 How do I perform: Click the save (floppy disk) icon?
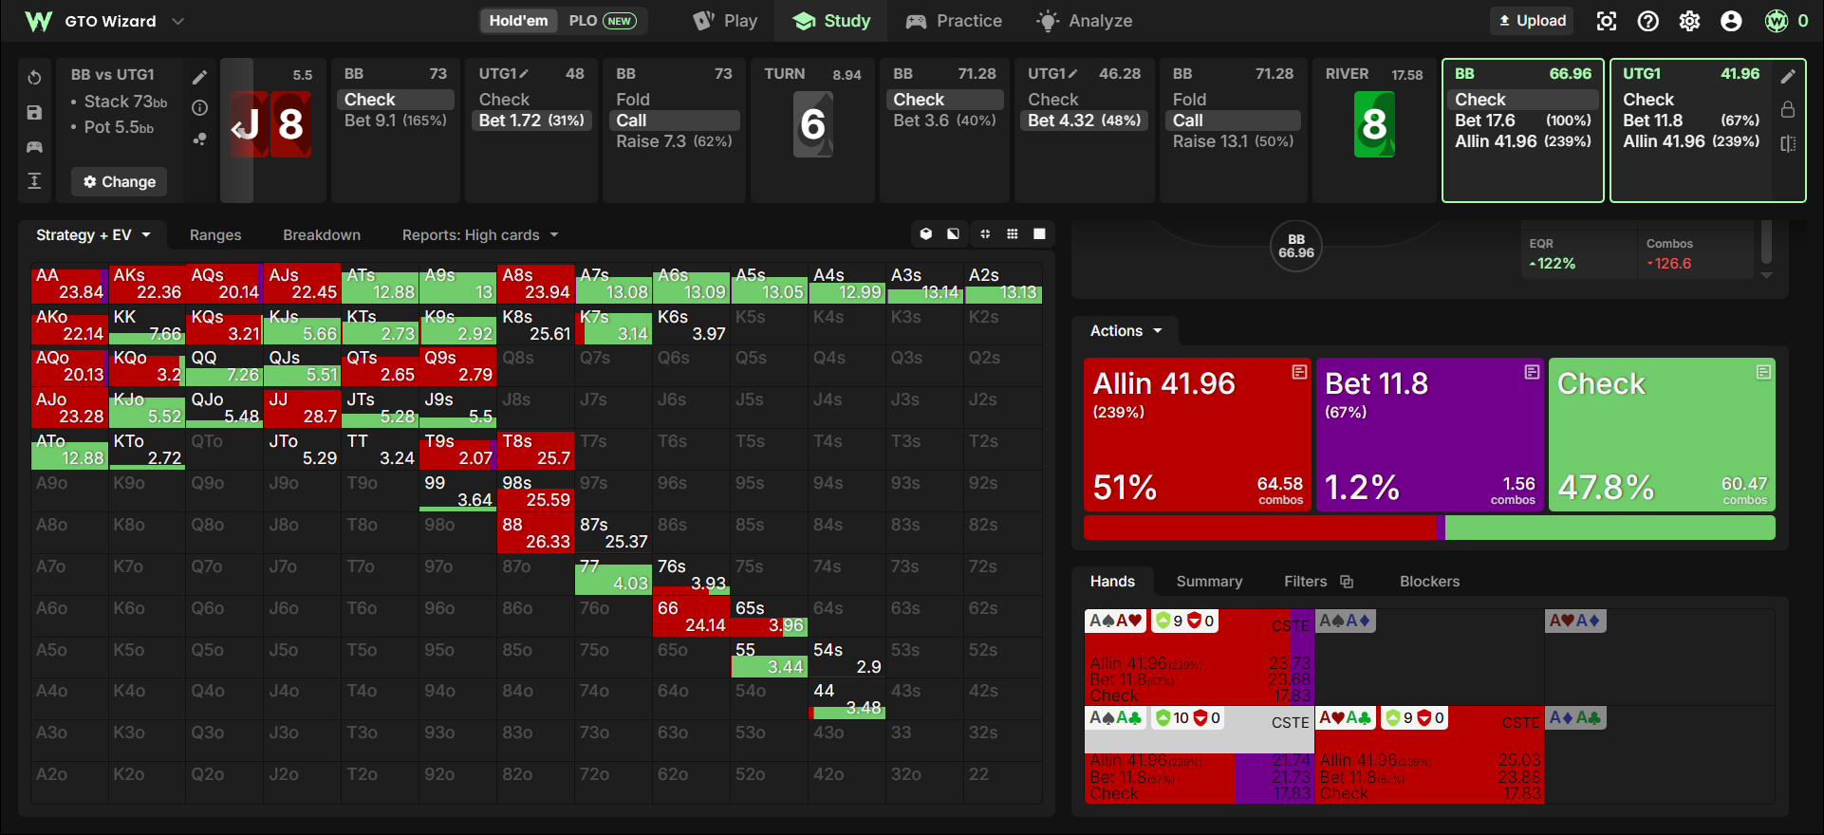coord(34,112)
